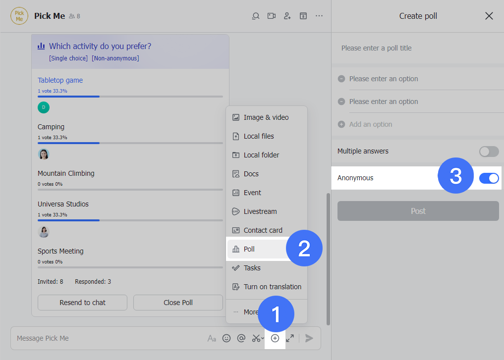
Task: Click Add an option to expand choices
Action: (x=370, y=124)
